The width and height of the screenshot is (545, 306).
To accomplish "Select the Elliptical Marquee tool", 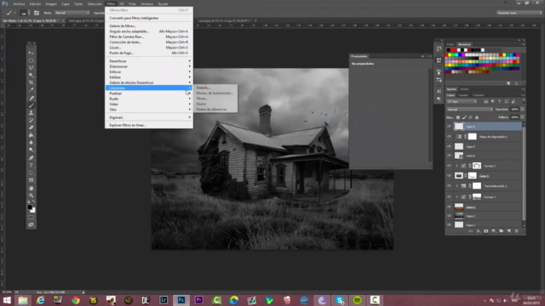I will coord(32,60).
